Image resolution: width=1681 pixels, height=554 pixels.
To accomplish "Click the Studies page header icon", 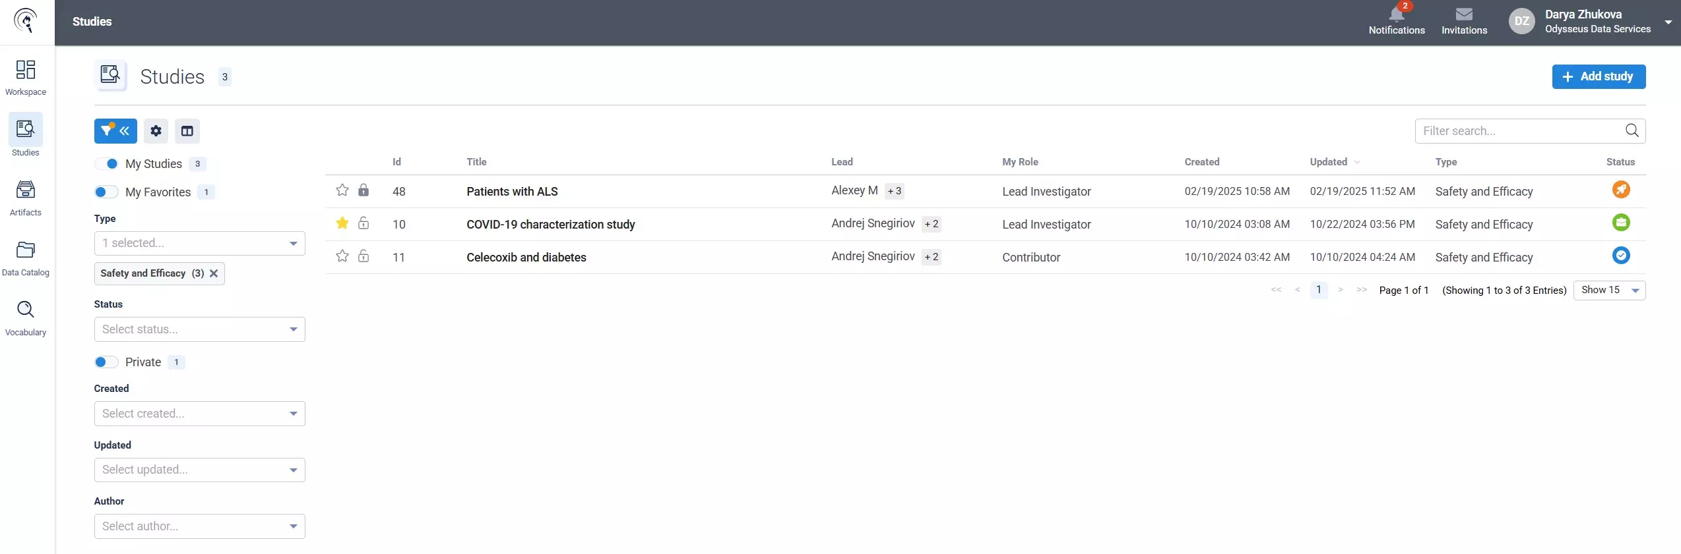I will pyautogui.click(x=111, y=76).
